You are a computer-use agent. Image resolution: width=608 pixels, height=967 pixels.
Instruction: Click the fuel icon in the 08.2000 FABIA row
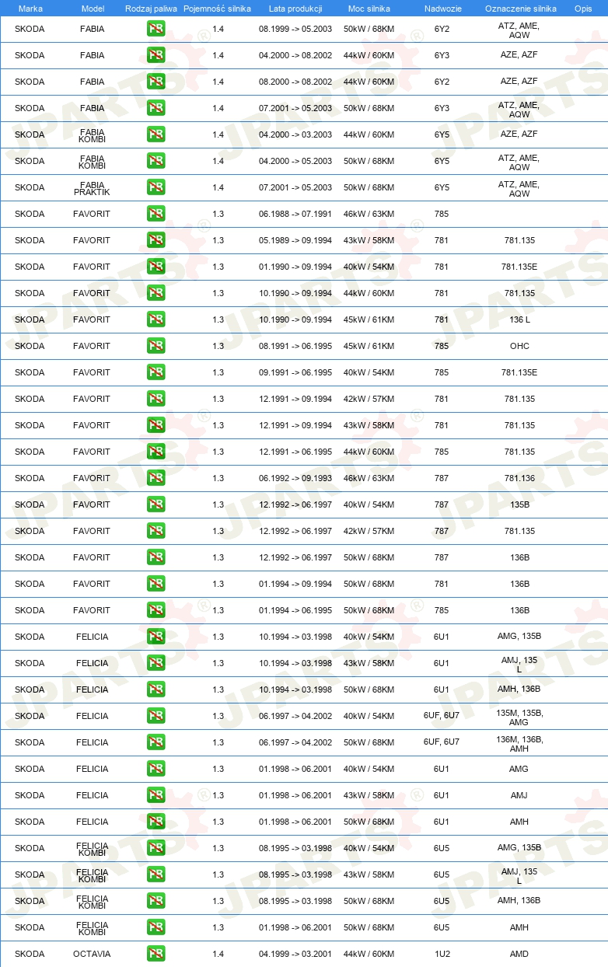tap(156, 82)
